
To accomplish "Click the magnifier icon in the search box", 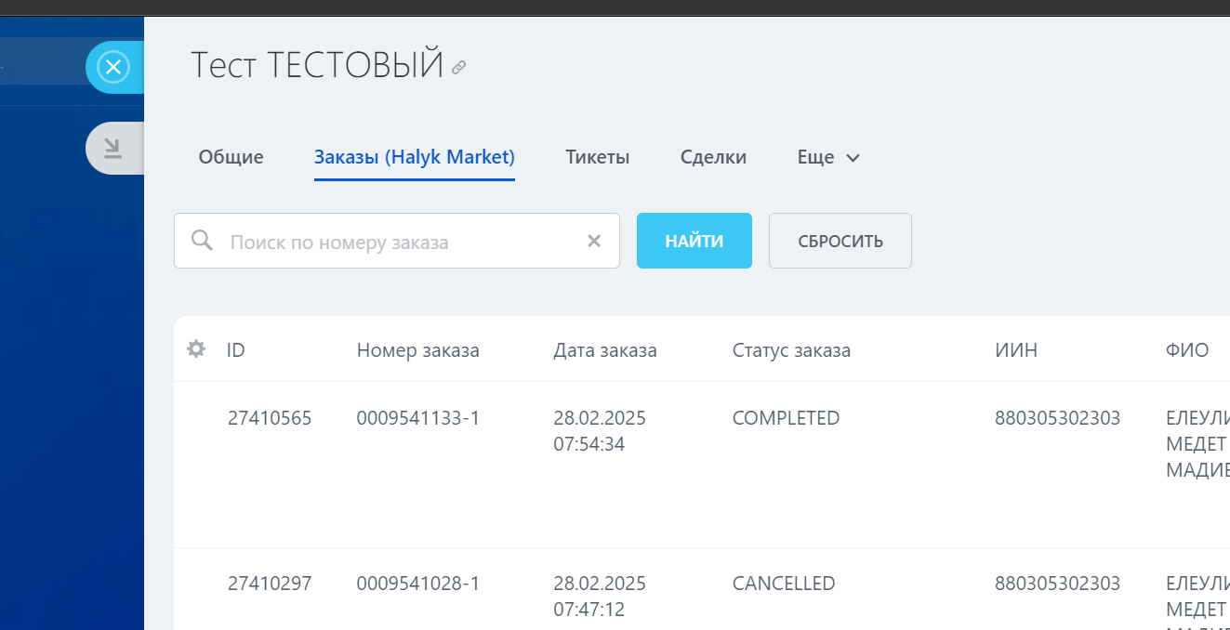I will [202, 240].
